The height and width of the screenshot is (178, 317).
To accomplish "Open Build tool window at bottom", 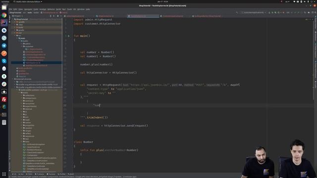I will point(71,174).
